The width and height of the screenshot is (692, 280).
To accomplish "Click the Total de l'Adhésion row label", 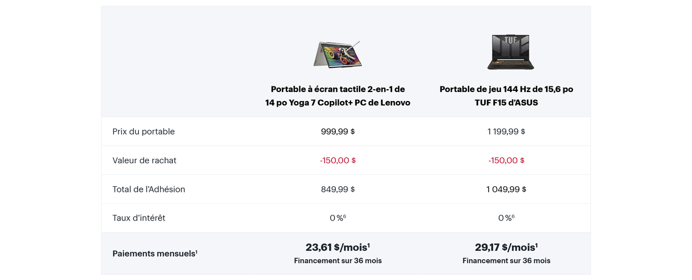I will 149,189.
